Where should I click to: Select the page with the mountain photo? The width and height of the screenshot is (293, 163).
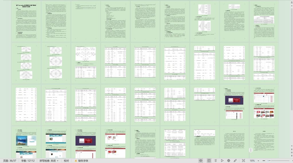[x=26, y=142]
